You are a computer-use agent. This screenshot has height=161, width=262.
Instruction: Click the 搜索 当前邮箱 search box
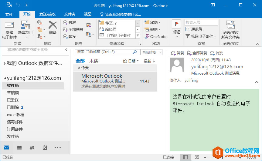click(x=107, y=52)
